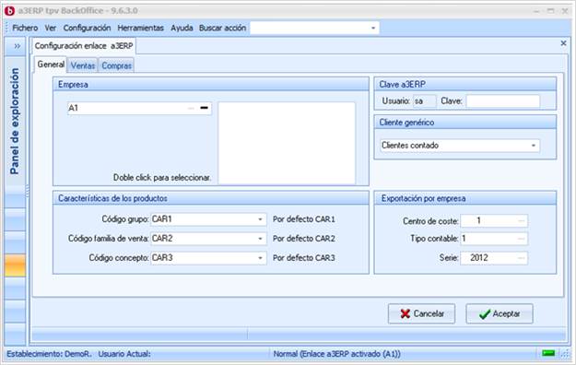Click the Clave password field
Screen dimensions: 576x365
coord(503,101)
